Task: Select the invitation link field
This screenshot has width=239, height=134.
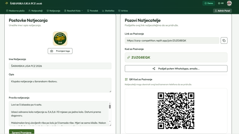Action: pos(172,41)
